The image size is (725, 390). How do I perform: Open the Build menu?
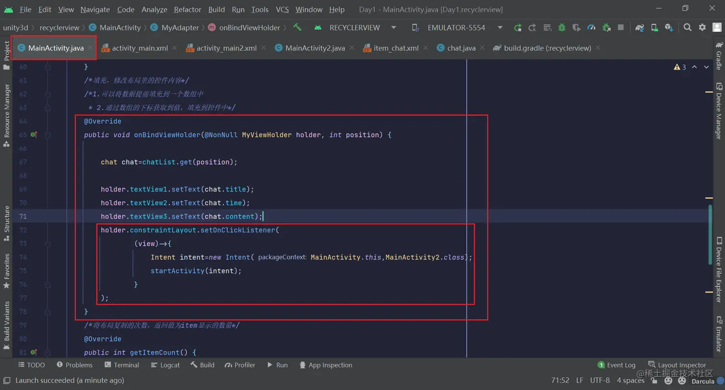(x=216, y=9)
